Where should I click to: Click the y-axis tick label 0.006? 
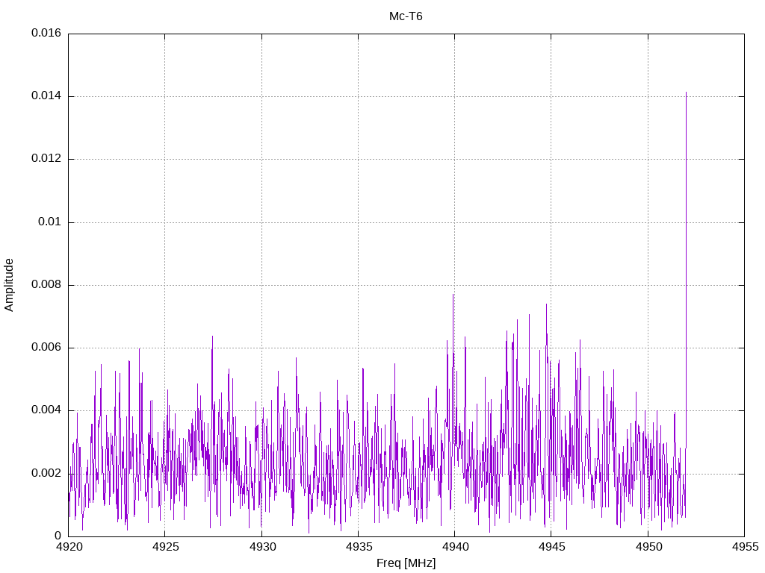click(46, 348)
